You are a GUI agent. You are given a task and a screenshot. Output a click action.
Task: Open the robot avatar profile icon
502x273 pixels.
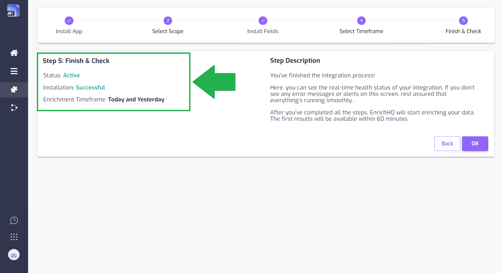[x=14, y=255]
